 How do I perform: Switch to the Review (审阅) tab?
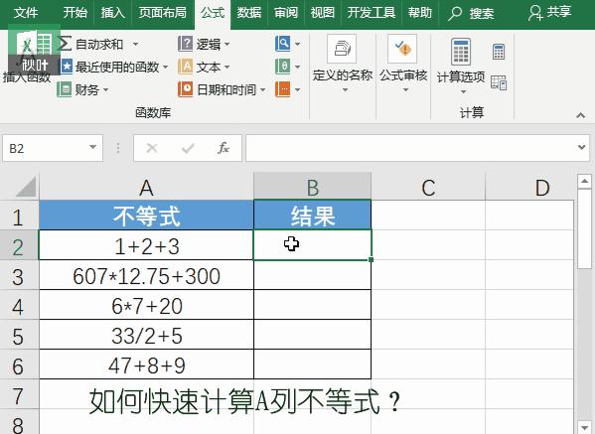click(x=286, y=13)
